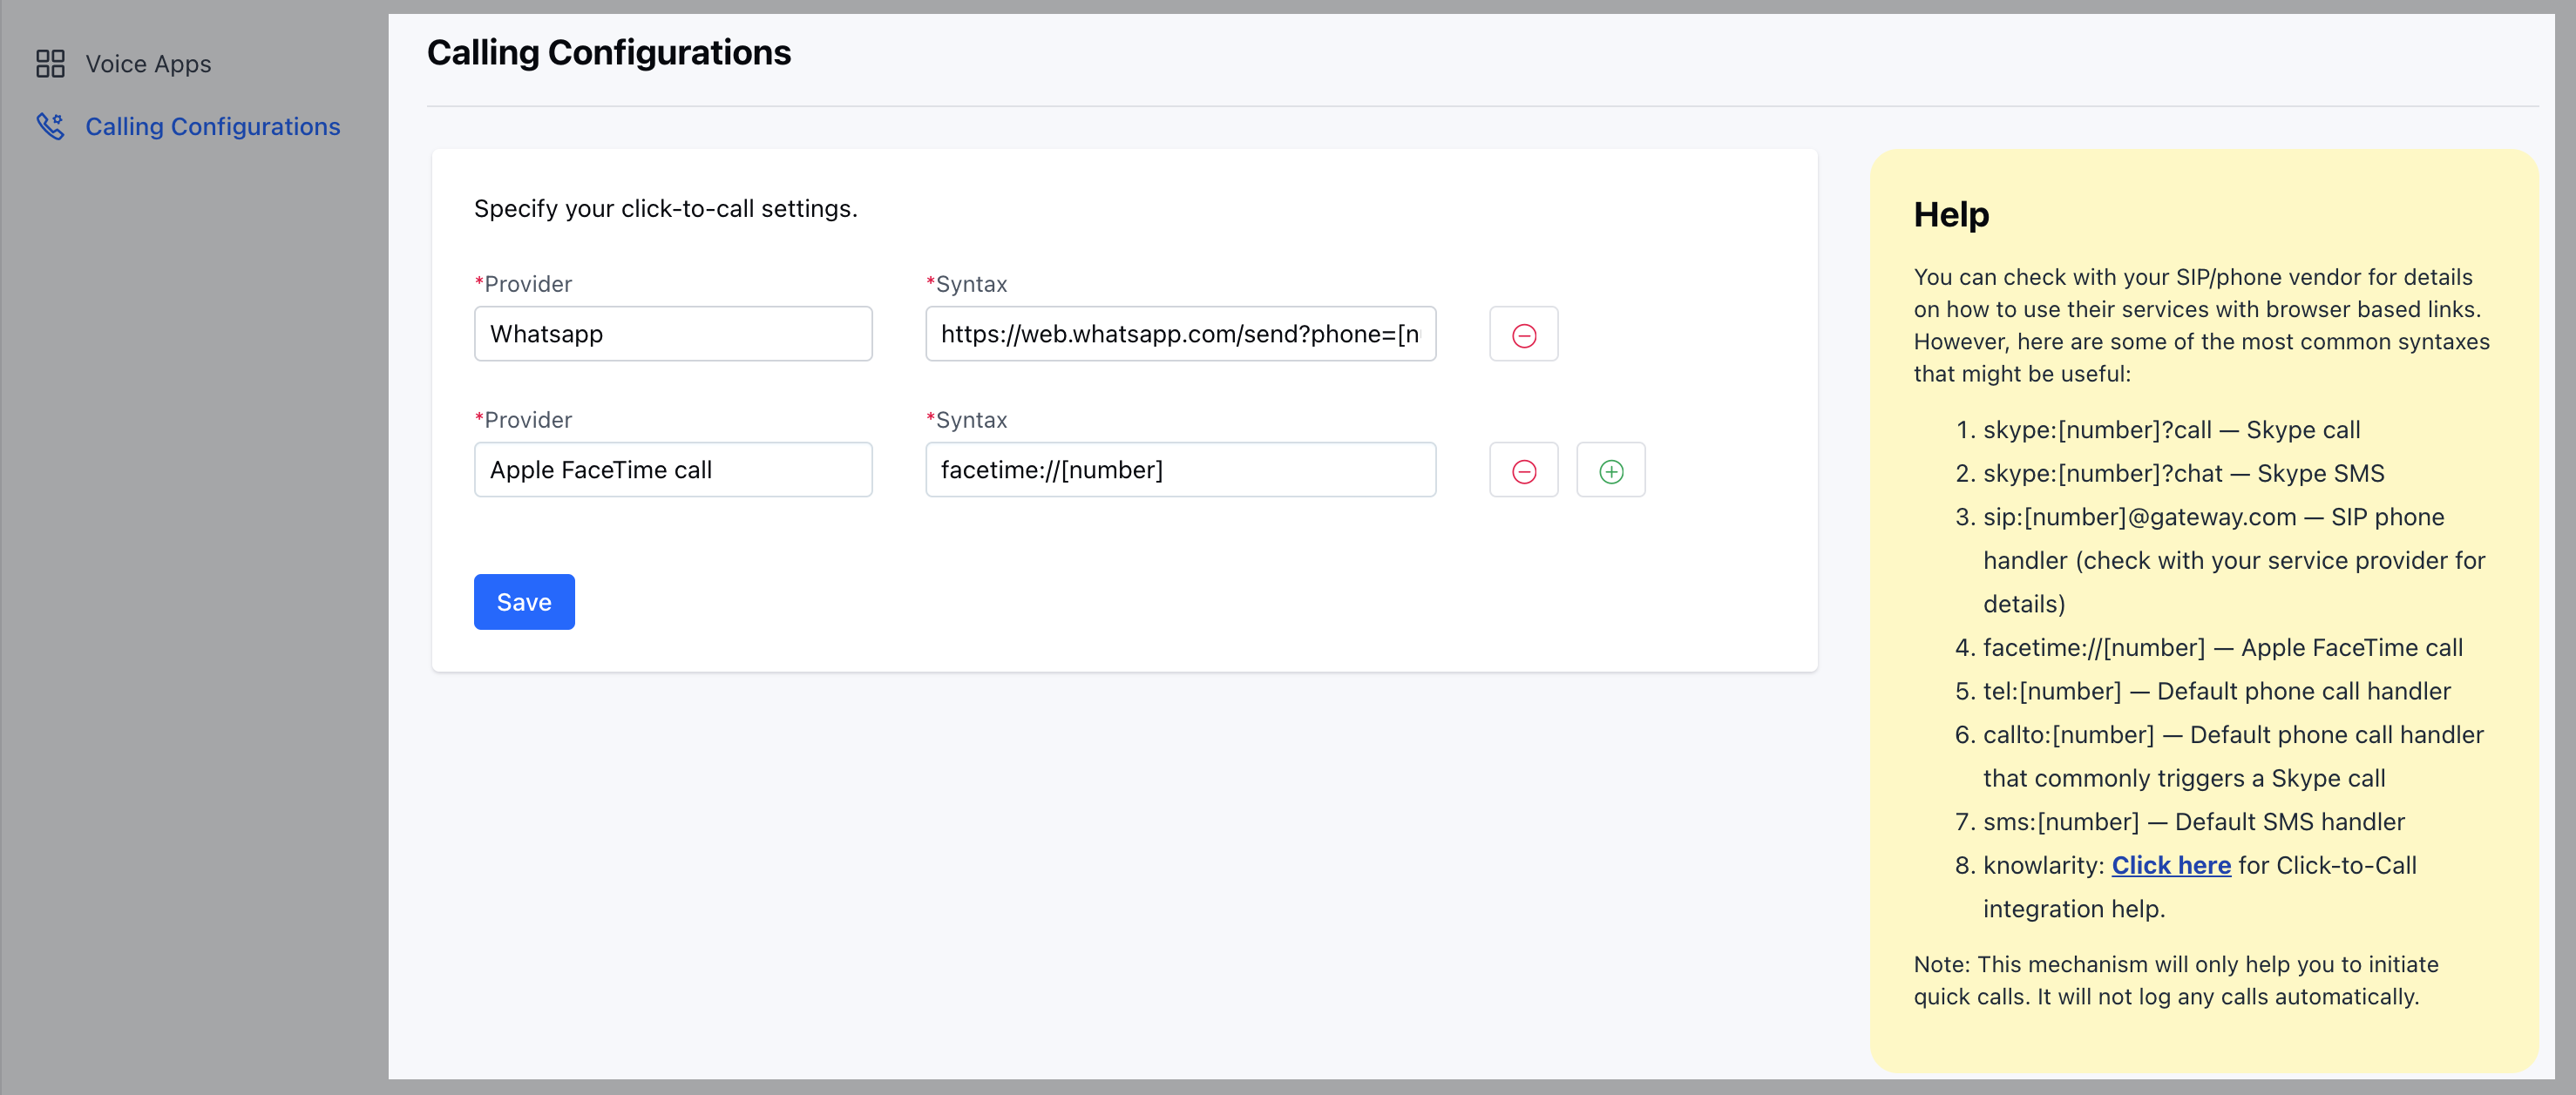The width and height of the screenshot is (2576, 1095).
Task: Click the facetime://[number] syntax field
Action: pyautogui.click(x=1179, y=470)
